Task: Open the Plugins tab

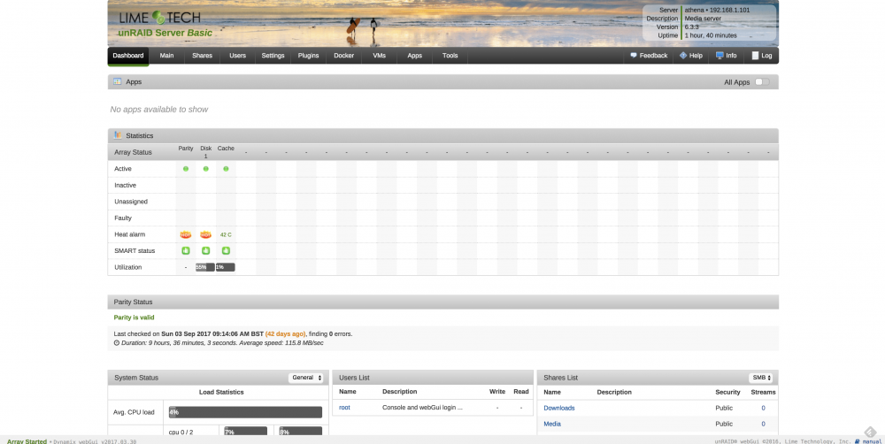Action: [x=308, y=56]
